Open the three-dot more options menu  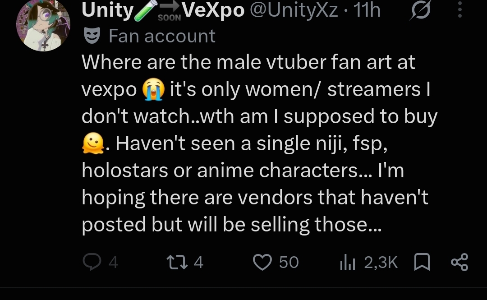point(460,9)
